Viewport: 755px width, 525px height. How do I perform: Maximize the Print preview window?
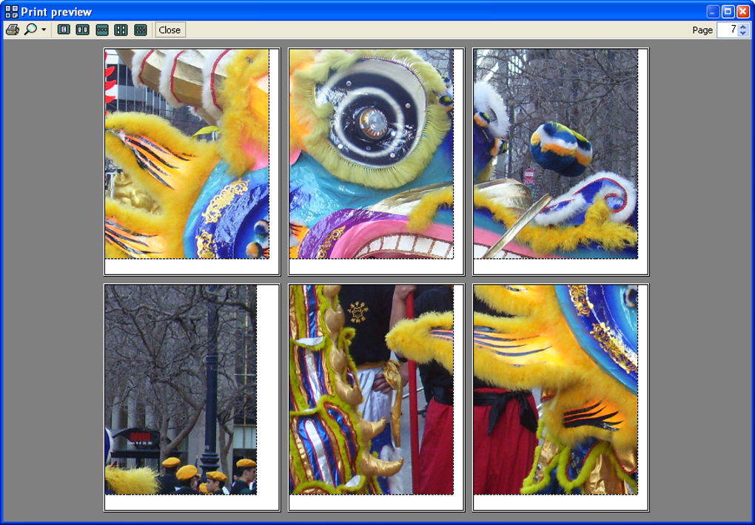point(728,12)
